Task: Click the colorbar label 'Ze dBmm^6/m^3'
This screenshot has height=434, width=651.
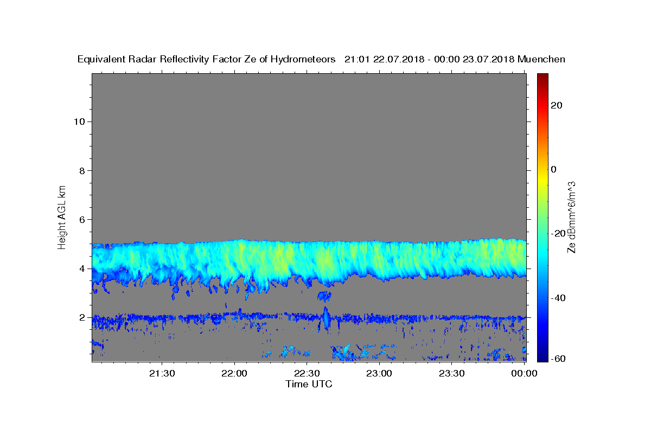Action: [571, 217]
